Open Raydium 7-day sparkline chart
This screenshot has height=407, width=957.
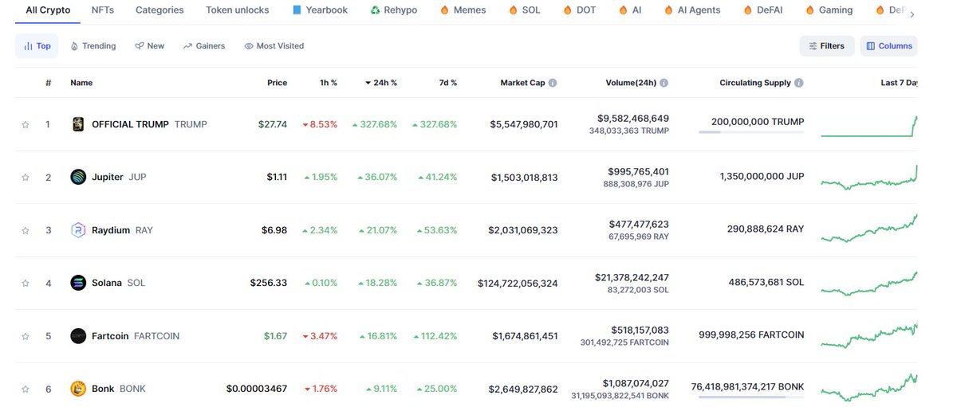click(x=869, y=229)
